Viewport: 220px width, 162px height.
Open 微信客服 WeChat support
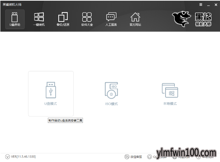[133, 157]
